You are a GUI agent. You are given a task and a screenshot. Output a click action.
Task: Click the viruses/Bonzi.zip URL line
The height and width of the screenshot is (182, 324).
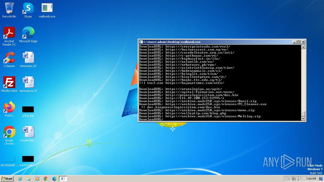click(198, 101)
